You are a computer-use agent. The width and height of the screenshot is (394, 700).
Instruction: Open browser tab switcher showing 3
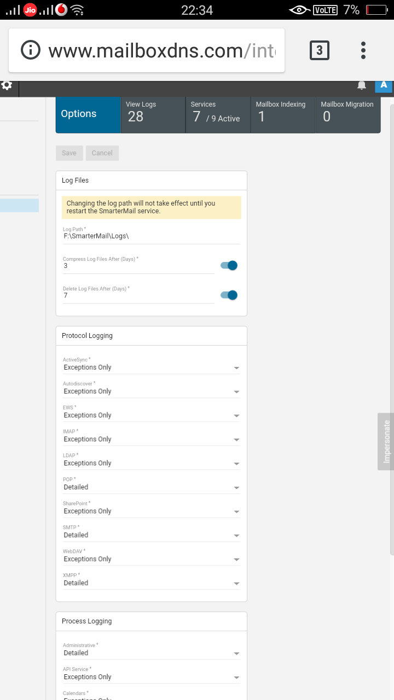[x=320, y=51]
